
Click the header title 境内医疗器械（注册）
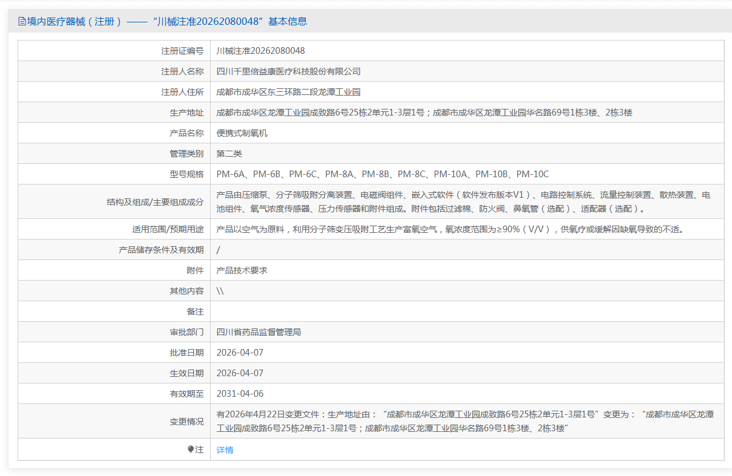coord(74,21)
